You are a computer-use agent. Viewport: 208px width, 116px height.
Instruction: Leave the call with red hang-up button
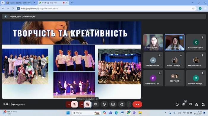coord(137,104)
